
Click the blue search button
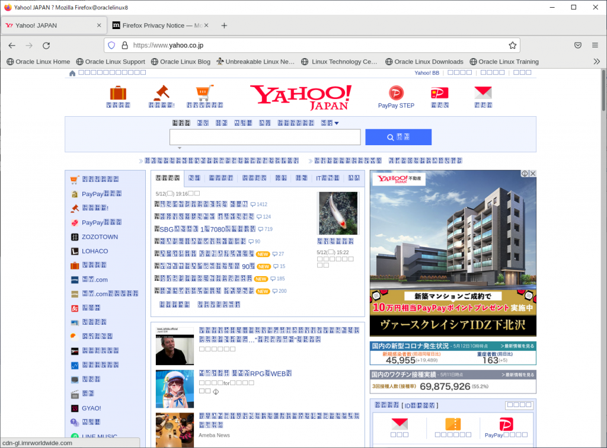pyautogui.click(x=398, y=137)
